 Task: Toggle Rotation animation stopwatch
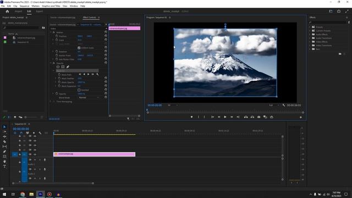(x=57, y=51)
